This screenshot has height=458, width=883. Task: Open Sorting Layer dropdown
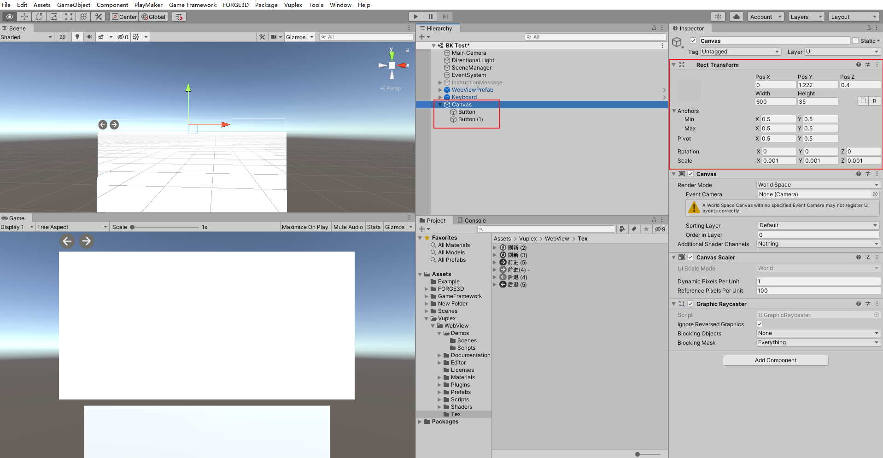pyautogui.click(x=819, y=225)
